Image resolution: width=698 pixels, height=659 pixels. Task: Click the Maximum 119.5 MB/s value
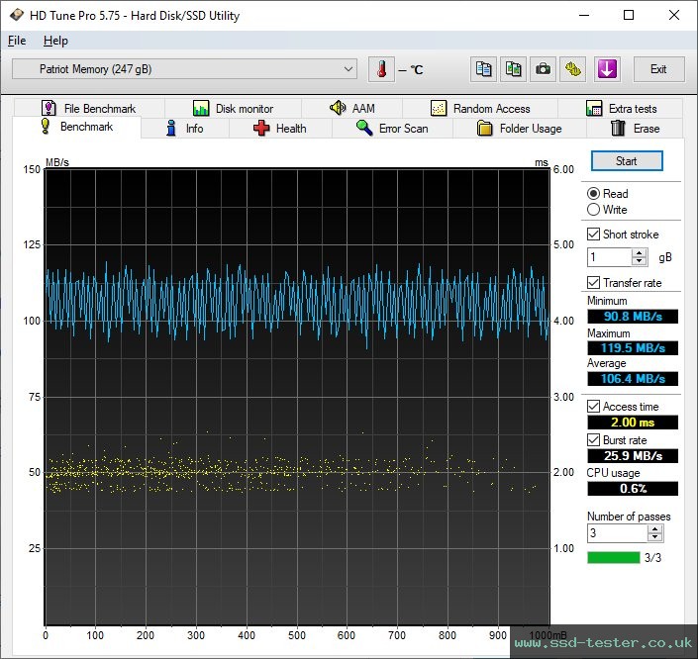coord(633,348)
